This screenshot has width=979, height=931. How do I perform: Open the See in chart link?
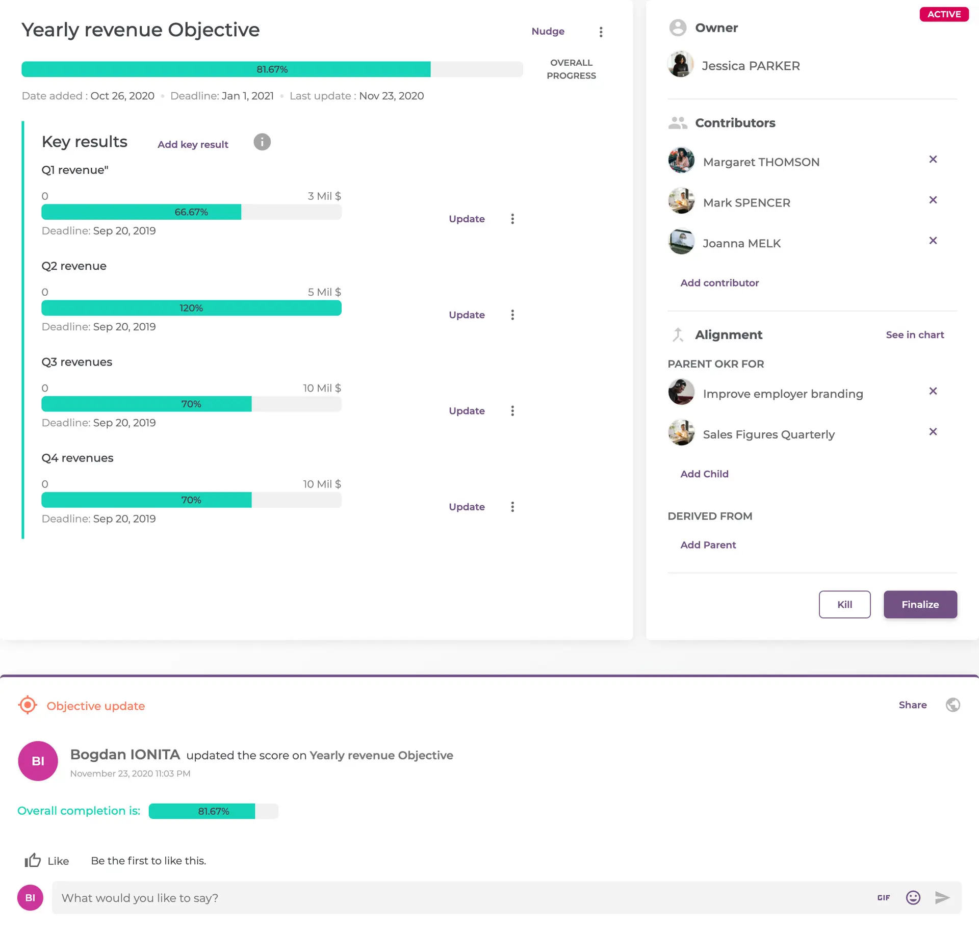pyautogui.click(x=915, y=335)
